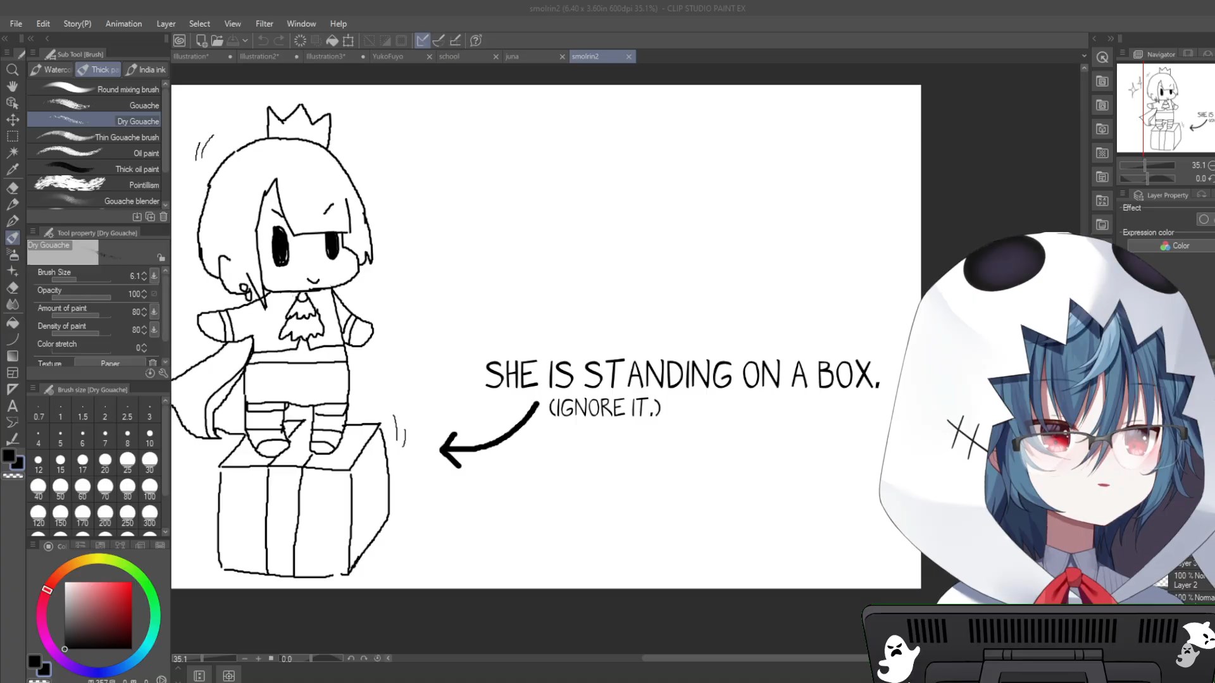1215x683 pixels.
Task: Click the Paper texture button
Action: coord(109,364)
